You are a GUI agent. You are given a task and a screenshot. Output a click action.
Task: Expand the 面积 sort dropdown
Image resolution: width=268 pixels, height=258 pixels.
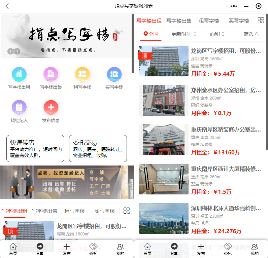click(x=217, y=34)
